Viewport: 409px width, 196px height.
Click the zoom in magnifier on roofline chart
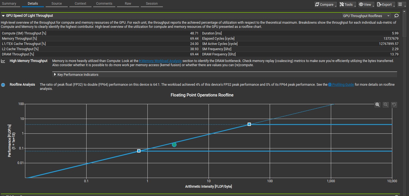point(377,105)
